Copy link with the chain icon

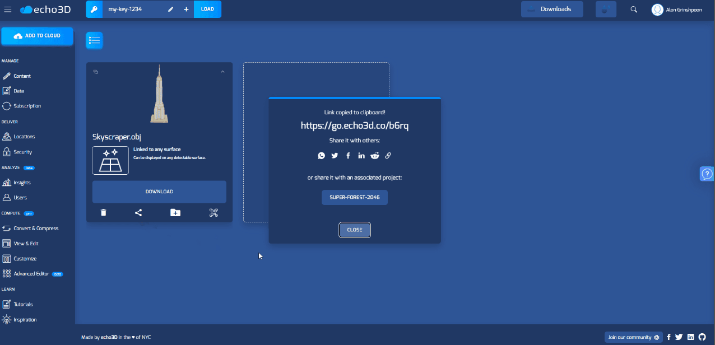pyautogui.click(x=388, y=156)
